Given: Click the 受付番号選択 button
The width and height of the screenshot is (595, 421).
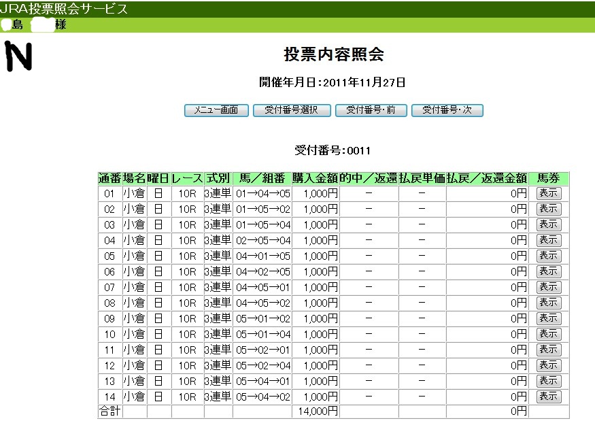Looking at the screenshot, I should pos(292,110).
